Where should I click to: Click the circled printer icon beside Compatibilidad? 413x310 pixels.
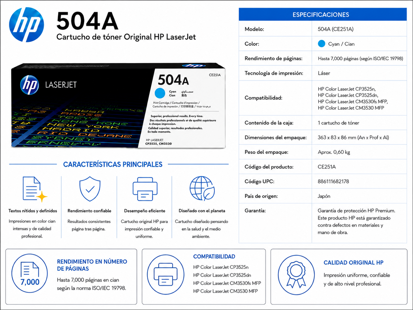coord(166,275)
